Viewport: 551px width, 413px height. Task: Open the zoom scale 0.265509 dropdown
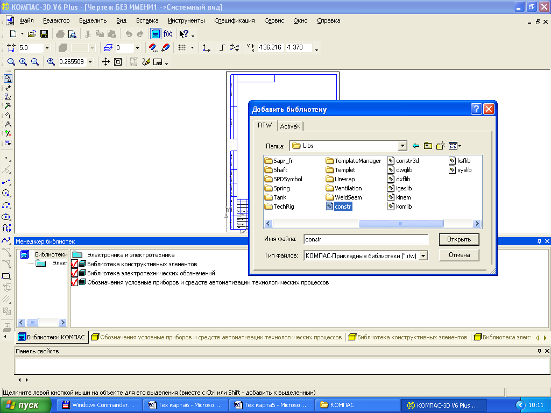[90, 62]
